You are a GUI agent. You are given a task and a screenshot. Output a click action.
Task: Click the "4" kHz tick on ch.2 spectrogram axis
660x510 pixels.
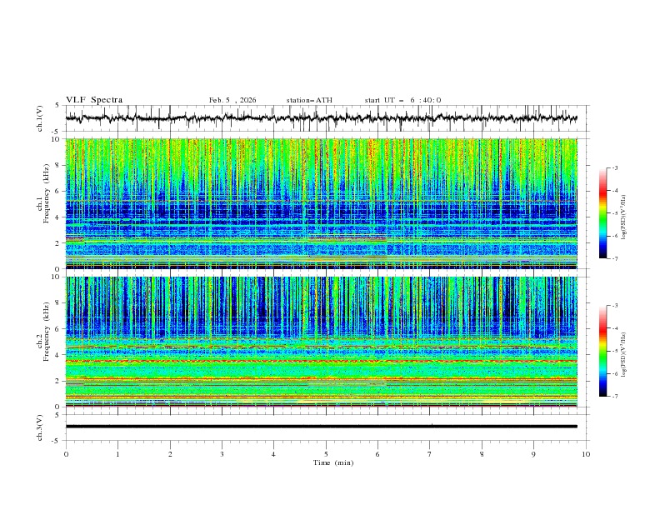point(58,355)
